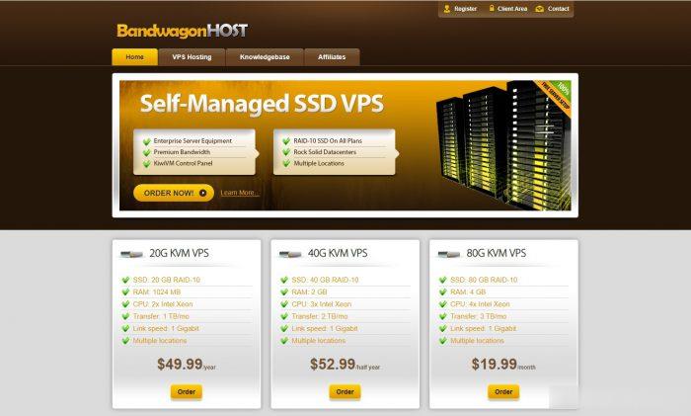Order the 80G KVM VPS plan
This screenshot has height=416, width=691.
pos(503,391)
